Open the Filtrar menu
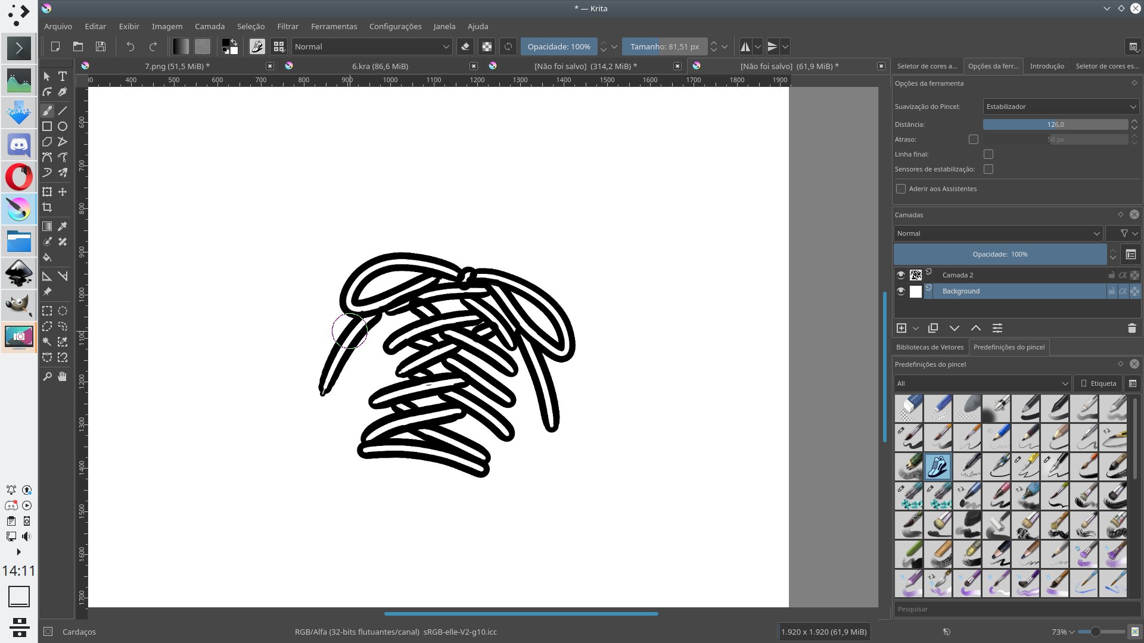This screenshot has width=1144, height=643. coord(288,26)
